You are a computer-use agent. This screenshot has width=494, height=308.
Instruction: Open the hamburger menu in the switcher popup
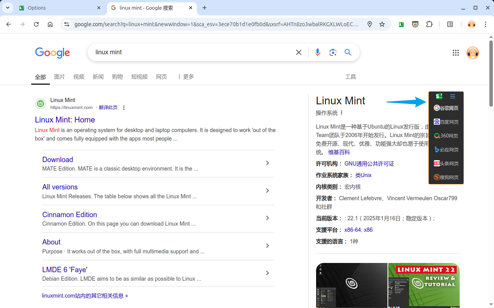[452, 96]
